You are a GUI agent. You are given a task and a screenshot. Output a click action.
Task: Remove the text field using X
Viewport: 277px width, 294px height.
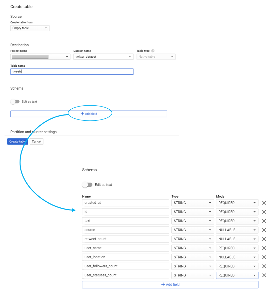click(x=264, y=221)
